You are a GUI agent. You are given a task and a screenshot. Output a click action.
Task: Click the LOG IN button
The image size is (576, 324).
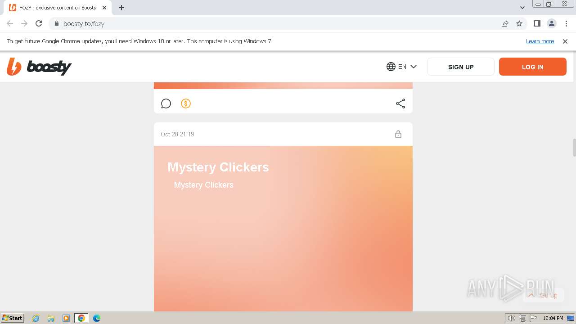[x=533, y=67]
